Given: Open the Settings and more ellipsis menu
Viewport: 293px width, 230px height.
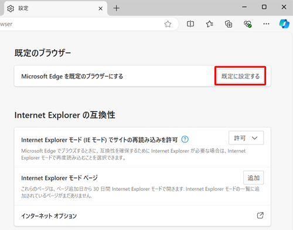Looking at the screenshot, I should [x=266, y=24].
